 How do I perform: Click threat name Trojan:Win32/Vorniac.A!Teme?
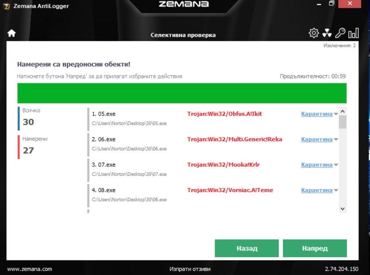click(x=230, y=190)
